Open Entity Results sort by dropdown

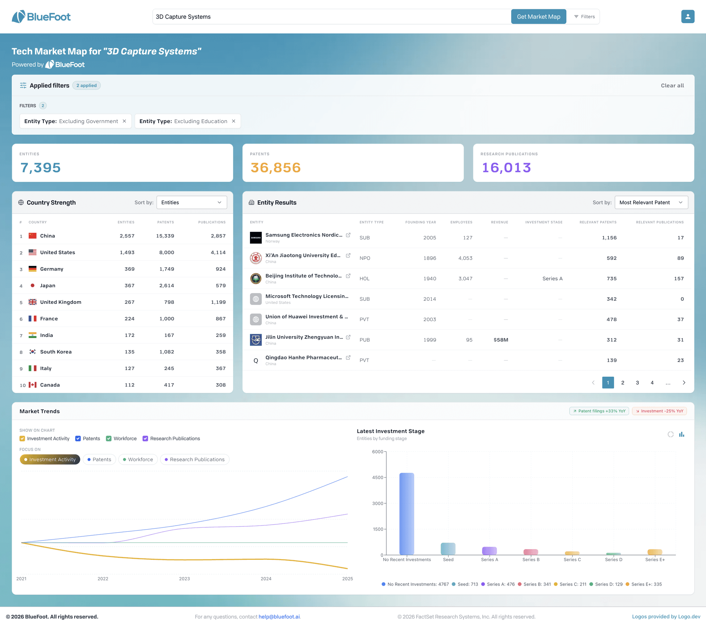[651, 202]
